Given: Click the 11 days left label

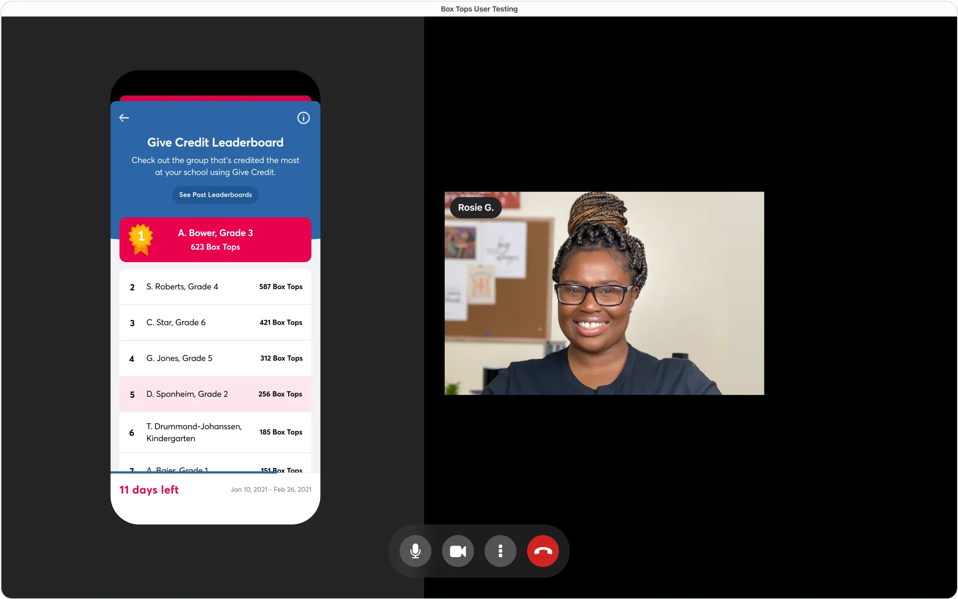Looking at the screenshot, I should [149, 490].
